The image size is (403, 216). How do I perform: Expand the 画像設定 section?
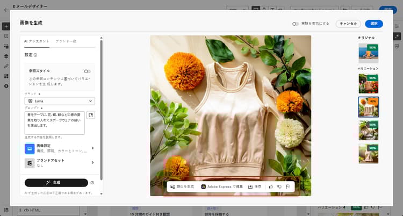[60, 148]
